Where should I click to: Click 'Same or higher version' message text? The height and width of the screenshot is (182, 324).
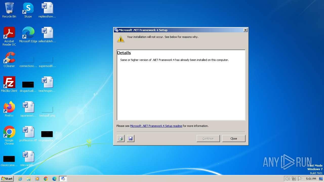pyautogui.click(x=174, y=60)
